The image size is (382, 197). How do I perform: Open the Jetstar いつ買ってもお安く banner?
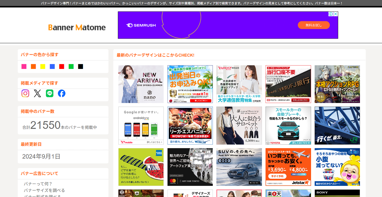pos(288,167)
